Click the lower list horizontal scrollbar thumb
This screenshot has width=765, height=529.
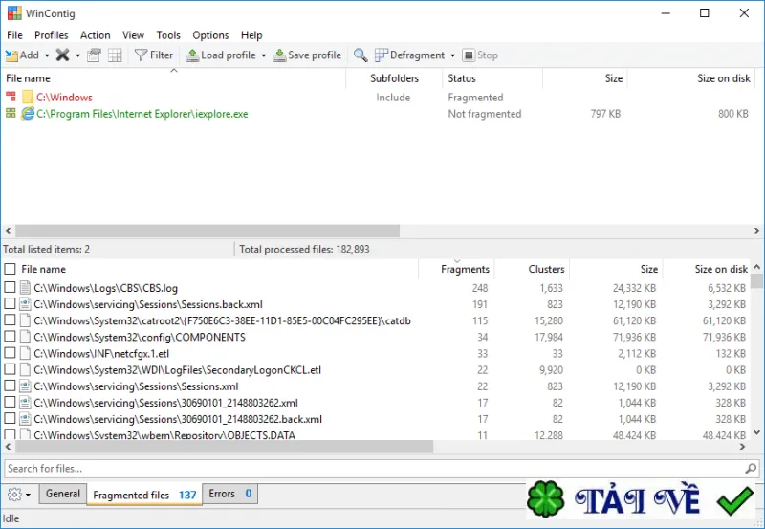[x=225, y=447]
